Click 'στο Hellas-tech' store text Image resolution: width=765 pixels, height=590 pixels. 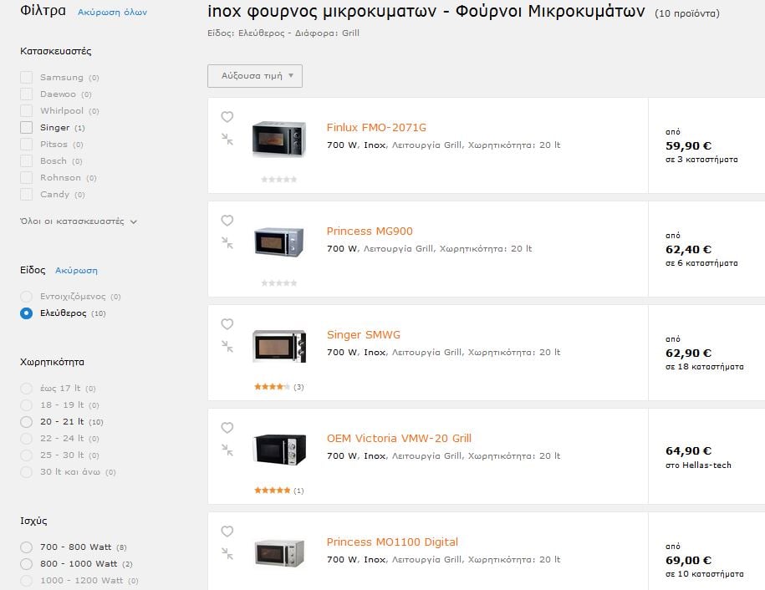(x=698, y=465)
